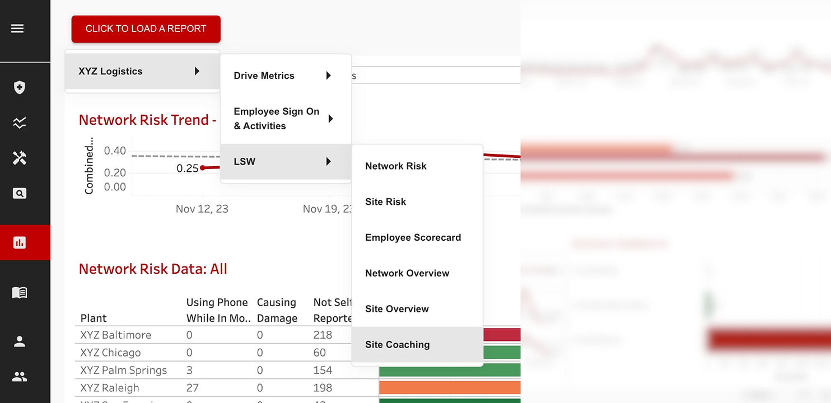Select the hammer and wrench tools icon
The image size is (831, 403).
pos(20,158)
